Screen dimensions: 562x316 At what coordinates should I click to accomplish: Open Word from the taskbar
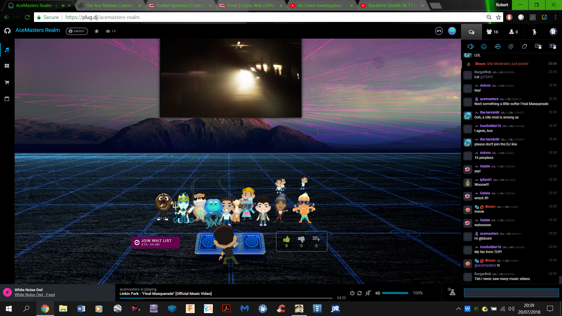(81, 309)
